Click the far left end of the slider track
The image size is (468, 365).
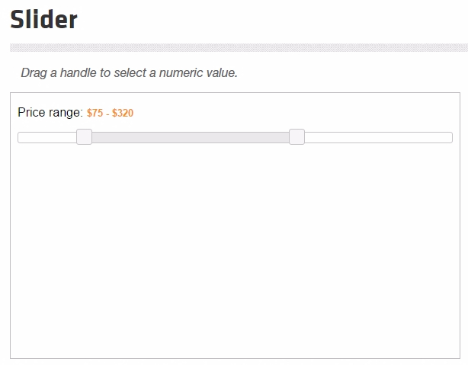point(21,138)
